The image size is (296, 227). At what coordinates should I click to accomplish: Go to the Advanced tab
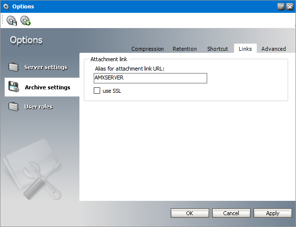coord(273,49)
